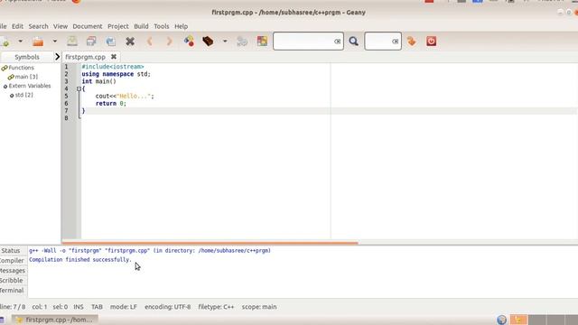Click the 'scope: main' status entry
The image size is (578, 325).
pos(259,307)
